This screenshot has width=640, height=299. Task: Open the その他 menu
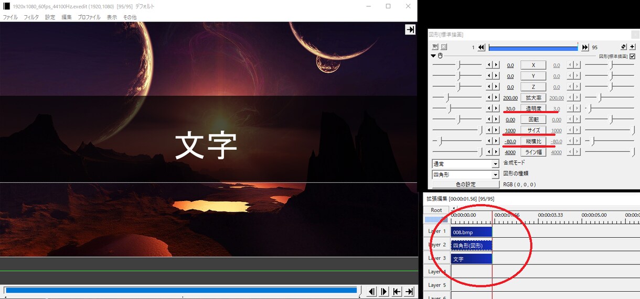coord(130,17)
